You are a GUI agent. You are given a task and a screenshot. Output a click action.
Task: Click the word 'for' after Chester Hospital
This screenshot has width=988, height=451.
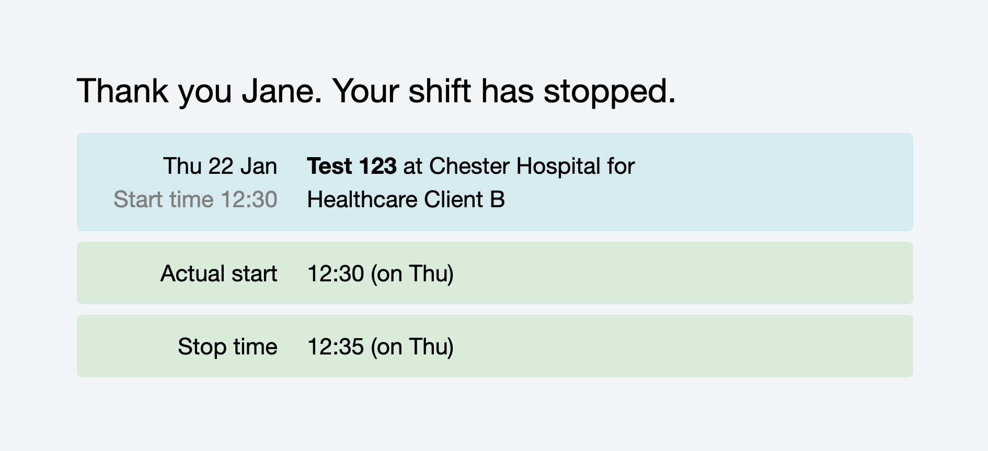[621, 167]
